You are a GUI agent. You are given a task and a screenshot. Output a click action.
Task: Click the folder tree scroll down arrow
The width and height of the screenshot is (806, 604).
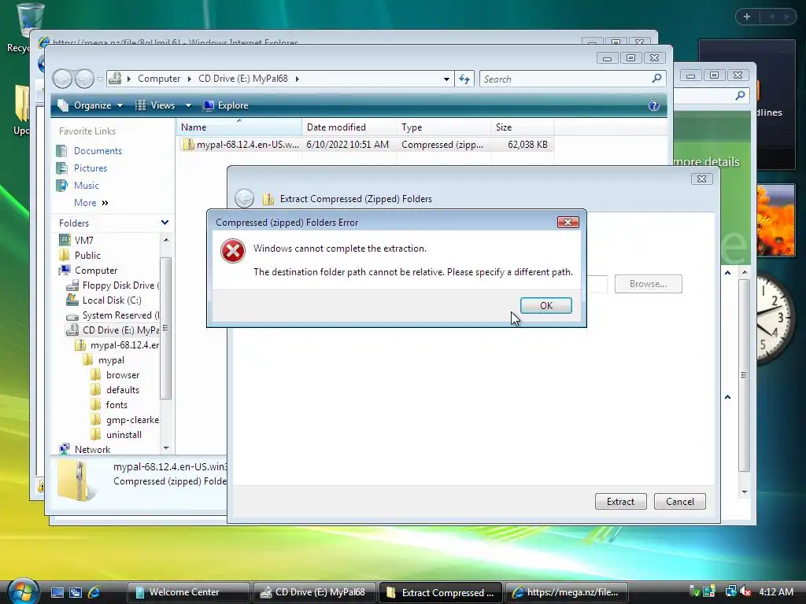(x=166, y=448)
